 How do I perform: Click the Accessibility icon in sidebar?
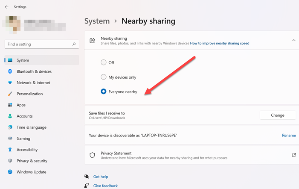coord(10,150)
